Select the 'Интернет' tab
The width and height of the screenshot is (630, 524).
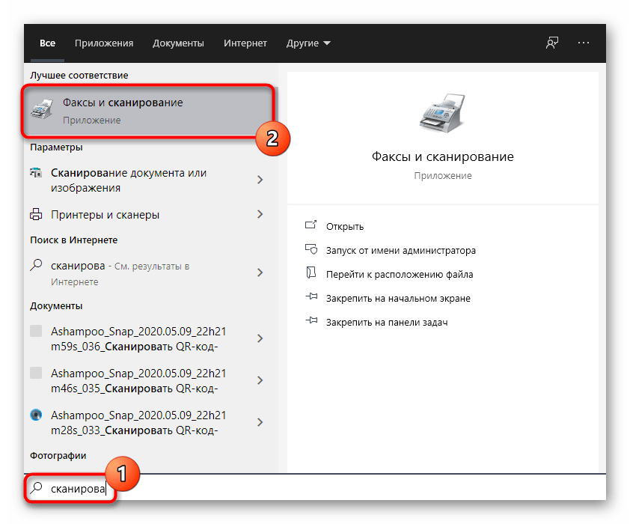pos(245,43)
